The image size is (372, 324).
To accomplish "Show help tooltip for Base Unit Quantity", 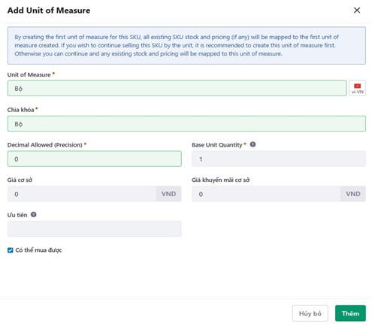I will coord(253,144).
